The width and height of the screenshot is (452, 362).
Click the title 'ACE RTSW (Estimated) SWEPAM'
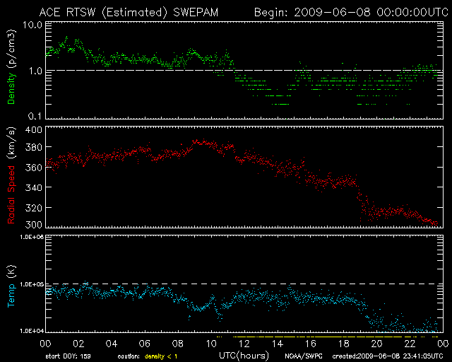pos(129,13)
